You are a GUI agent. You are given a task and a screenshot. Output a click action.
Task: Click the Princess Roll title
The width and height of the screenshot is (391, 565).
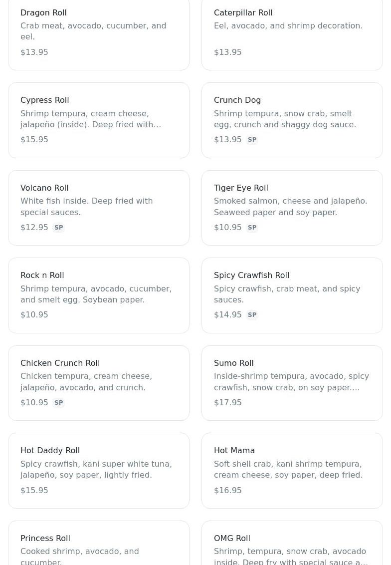click(45, 538)
